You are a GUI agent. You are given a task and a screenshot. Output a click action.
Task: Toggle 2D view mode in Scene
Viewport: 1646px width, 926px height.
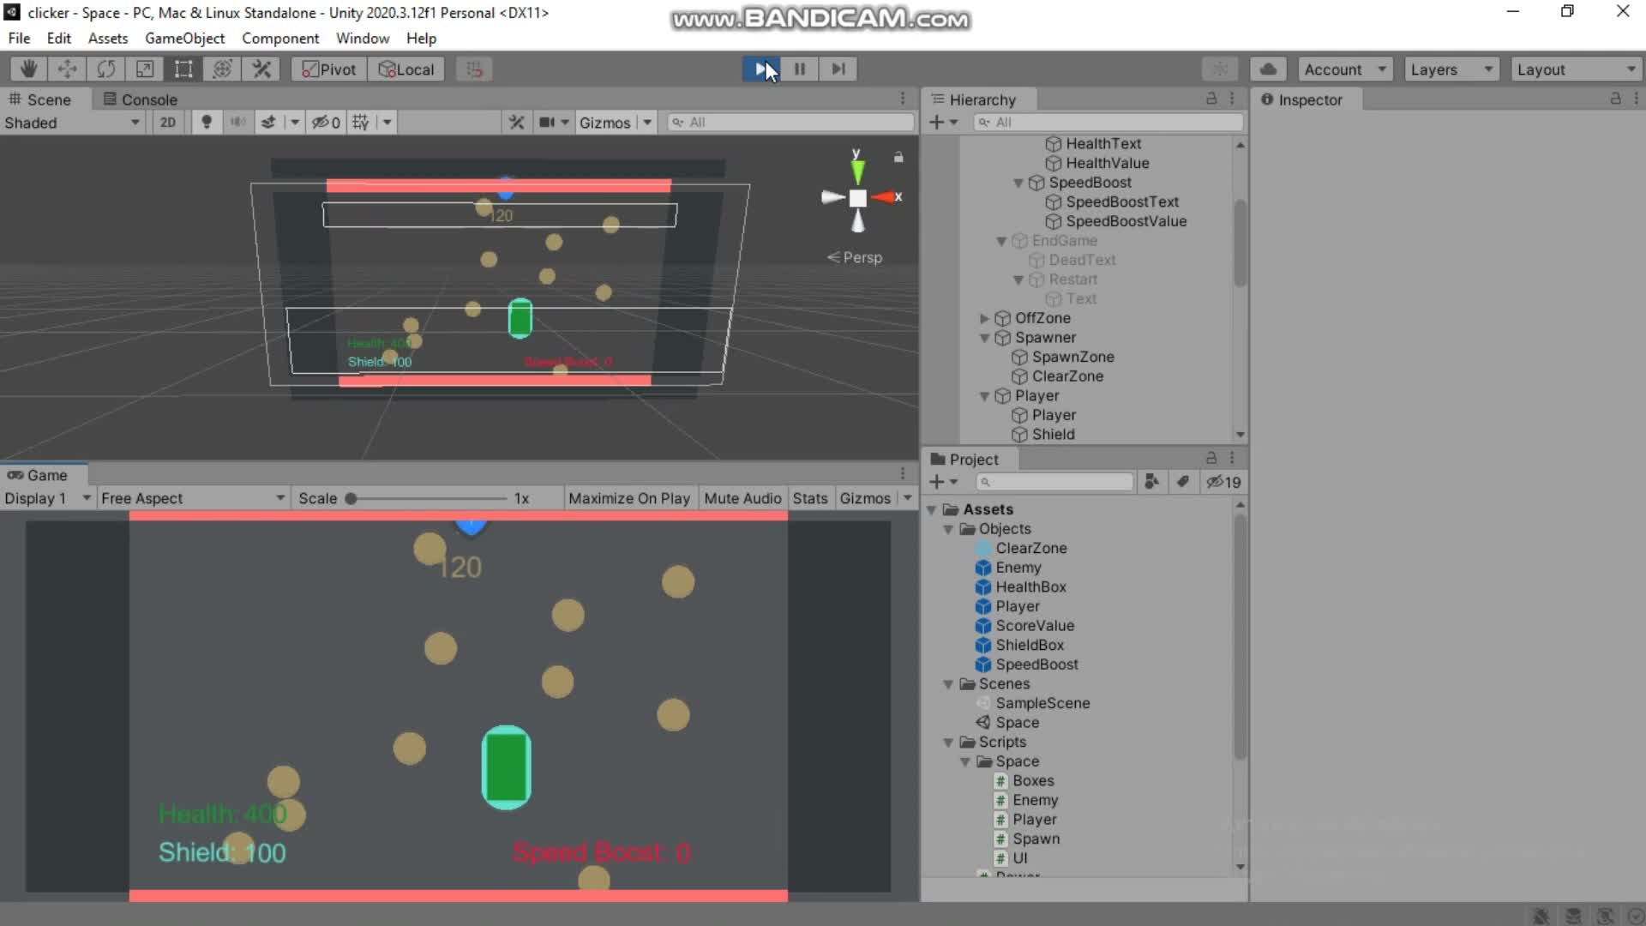tap(168, 123)
